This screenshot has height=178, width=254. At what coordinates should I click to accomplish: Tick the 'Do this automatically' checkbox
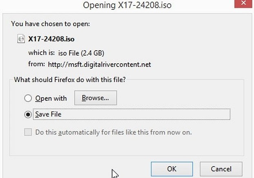click(x=28, y=132)
